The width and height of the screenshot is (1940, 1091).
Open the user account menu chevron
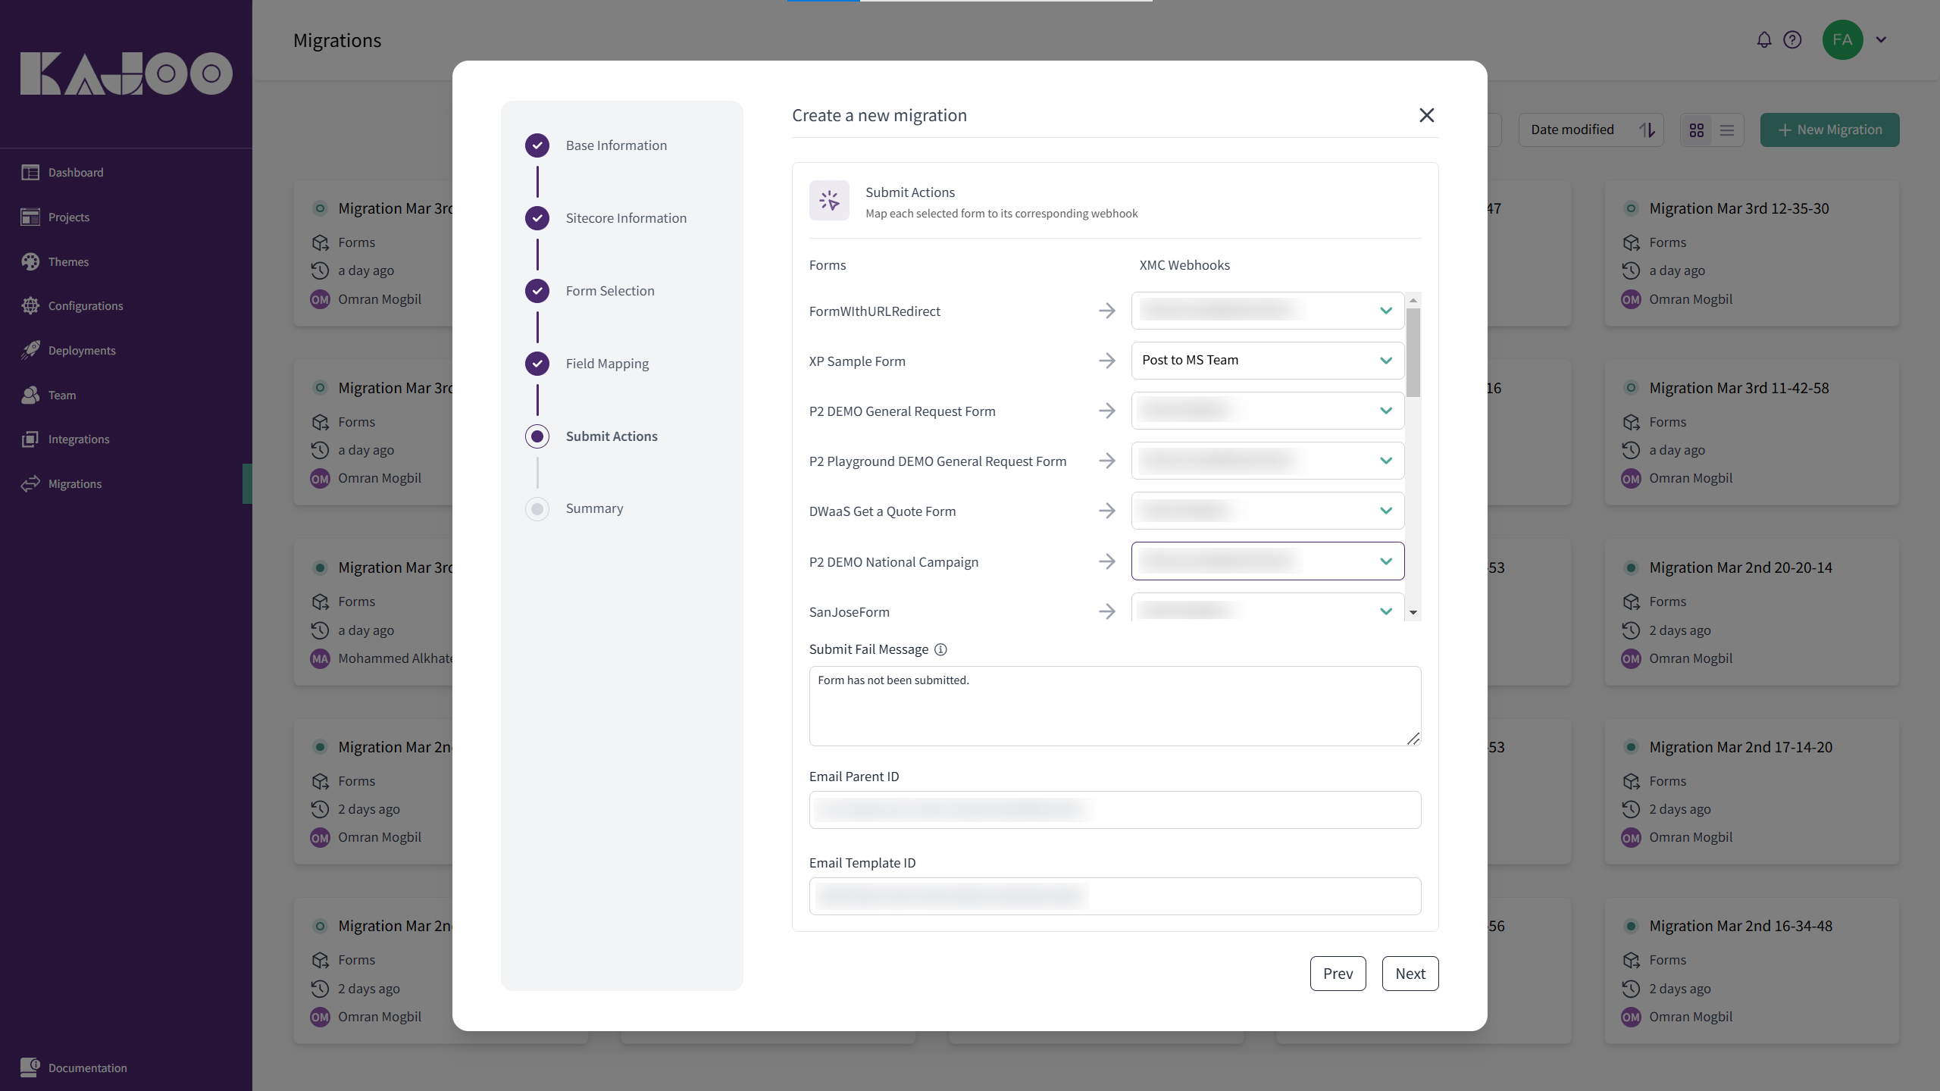1881,40
